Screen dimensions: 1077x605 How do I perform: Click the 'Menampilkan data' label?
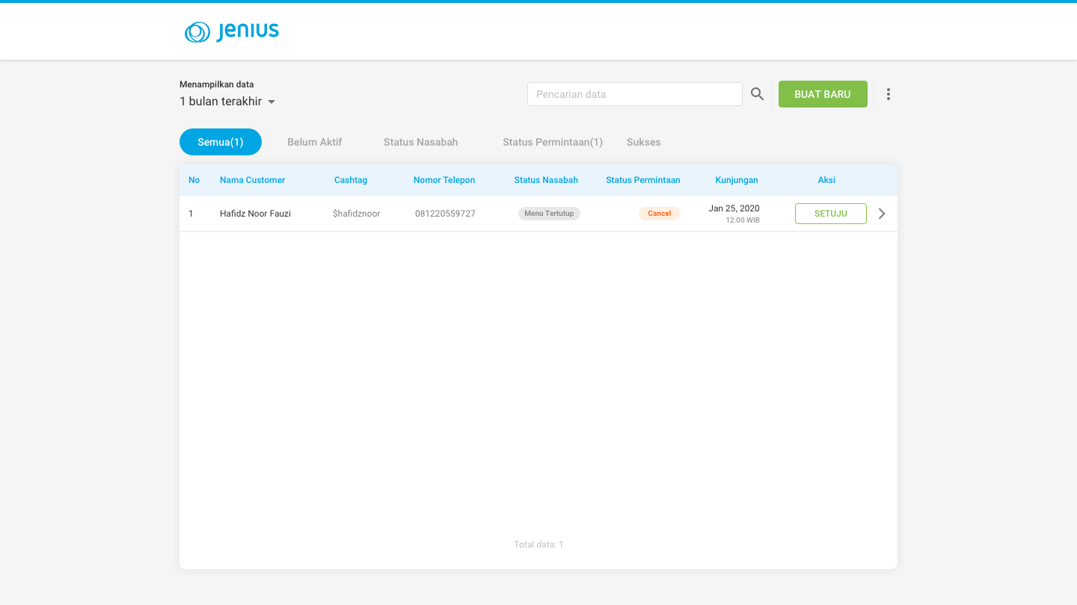(217, 84)
